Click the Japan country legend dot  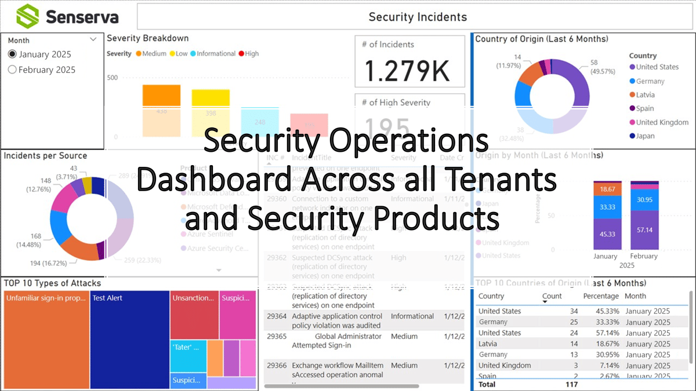tap(632, 136)
